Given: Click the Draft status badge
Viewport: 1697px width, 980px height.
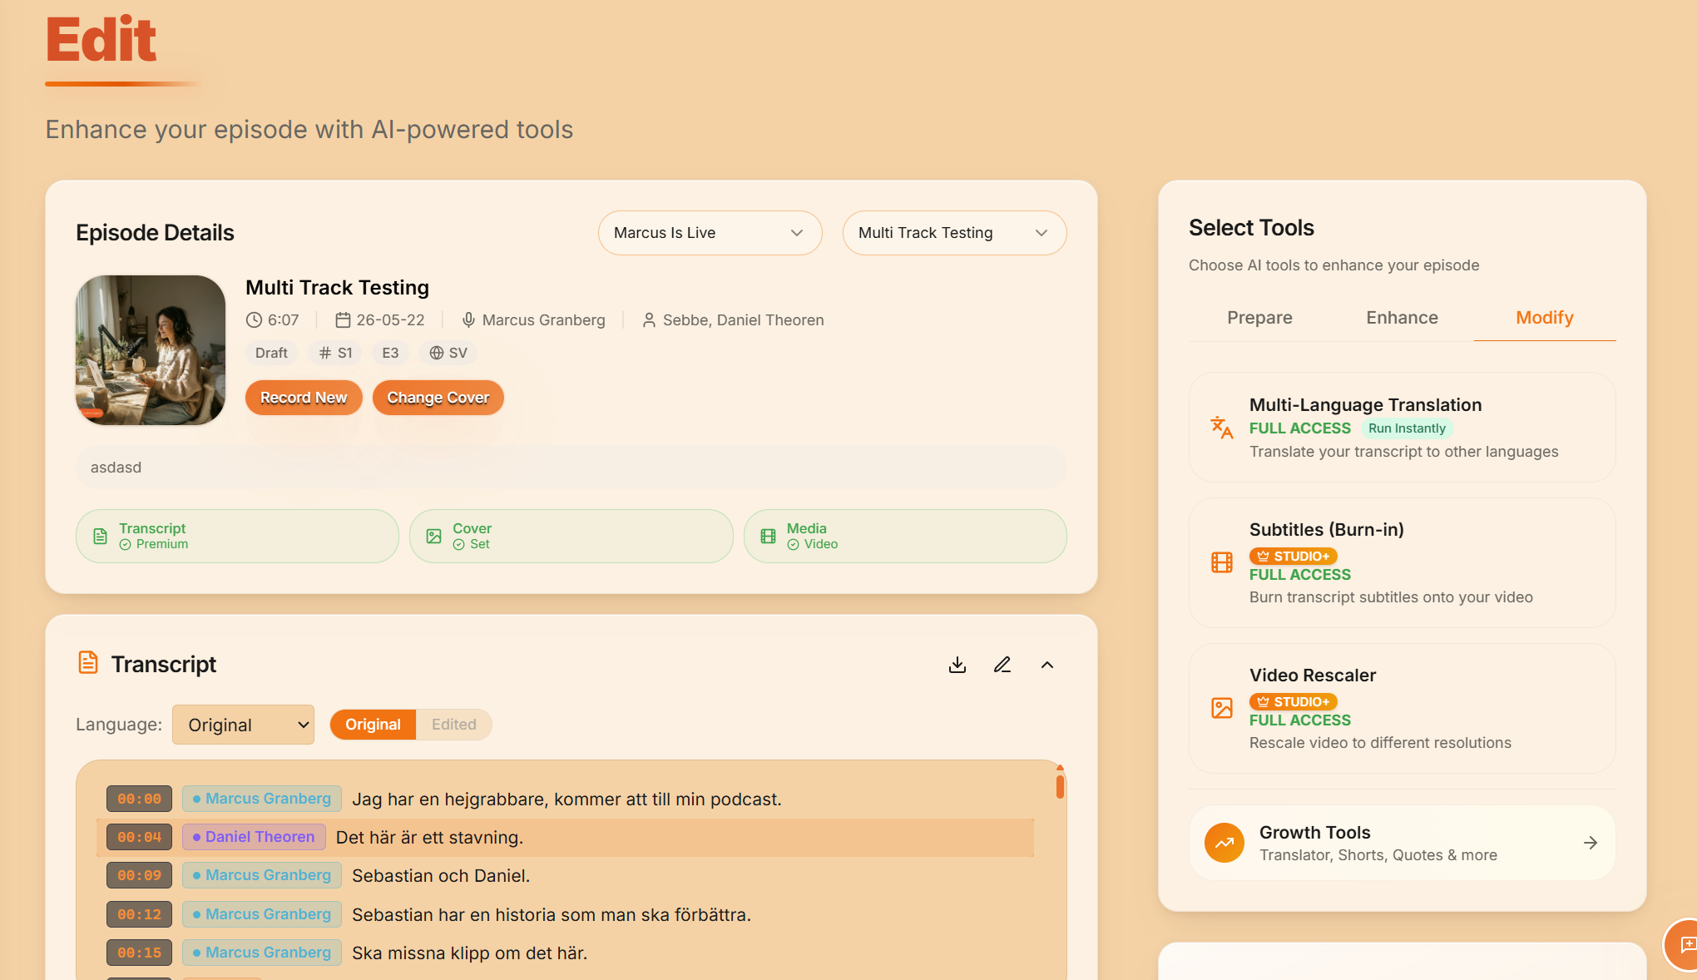Looking at the screenshot, I should click(x=271, y=353).
